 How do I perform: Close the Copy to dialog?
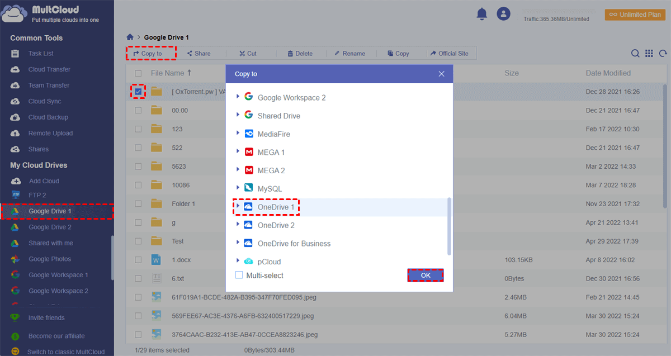(x=442, y=74)
